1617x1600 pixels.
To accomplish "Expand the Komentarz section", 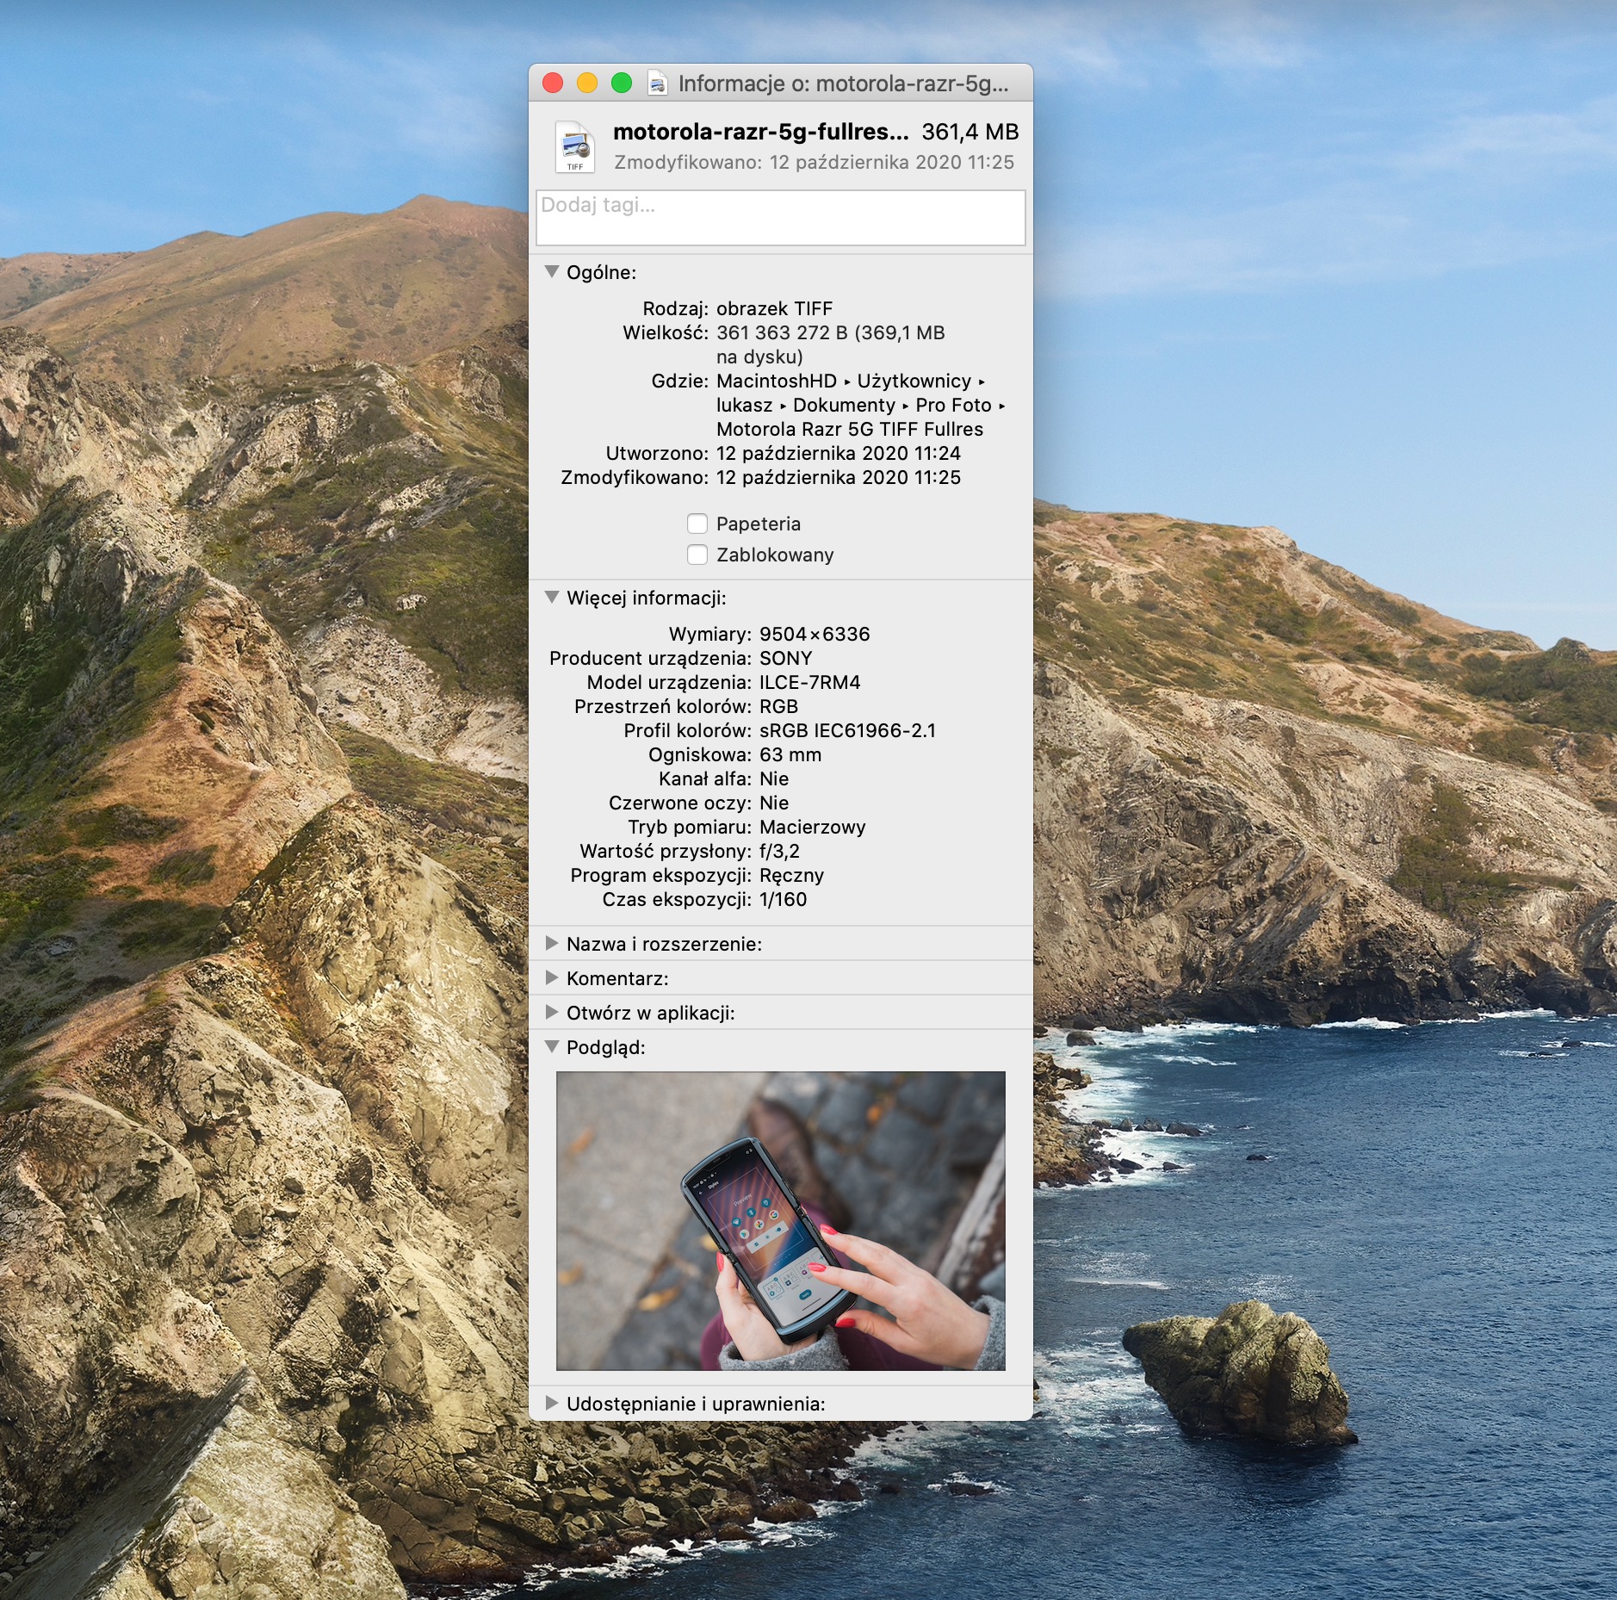I will (552, 977).
